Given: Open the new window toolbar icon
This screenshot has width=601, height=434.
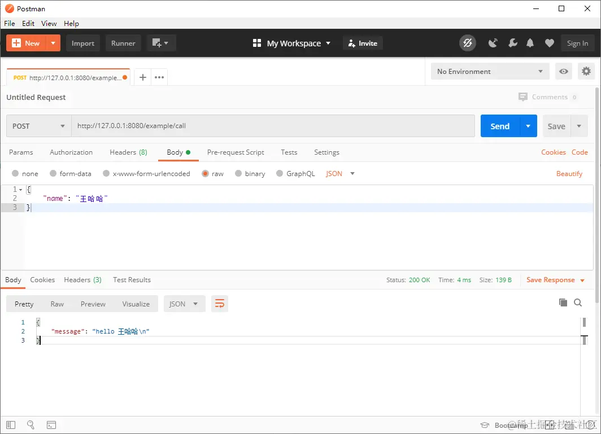Looking at the screenshot, I should tap(160, 43).
